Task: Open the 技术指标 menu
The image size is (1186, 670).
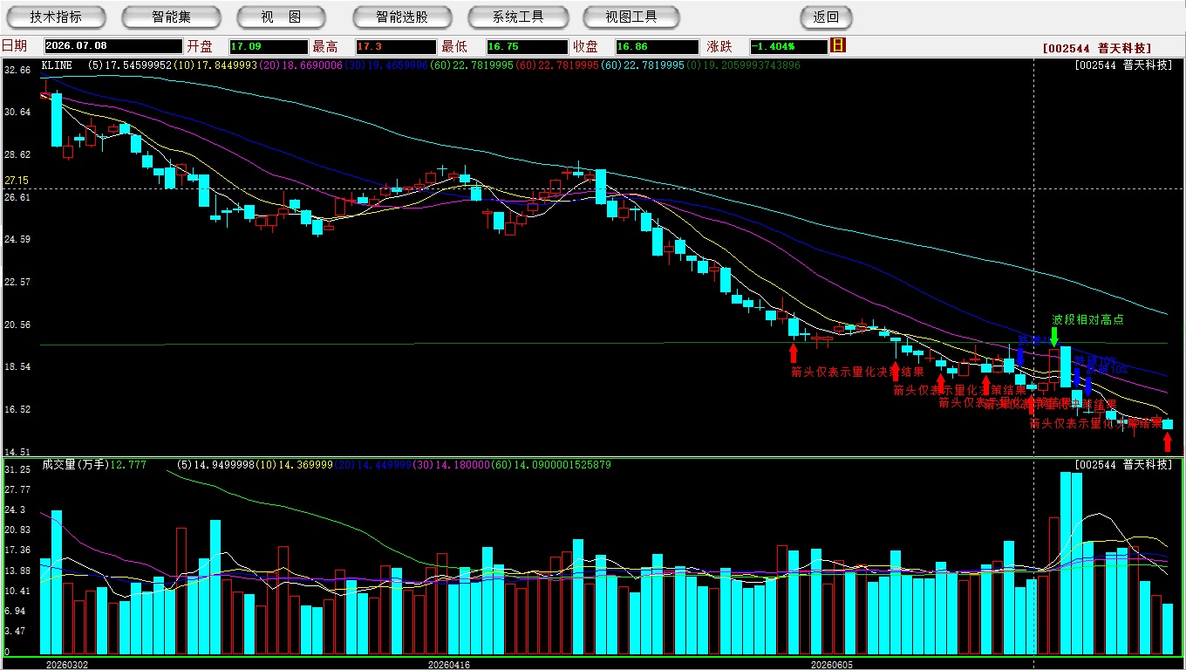Action: [56, 17]
